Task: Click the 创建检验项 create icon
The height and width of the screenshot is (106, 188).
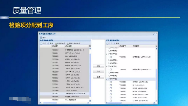Action: pyautogui.click(x=56, y=43)
